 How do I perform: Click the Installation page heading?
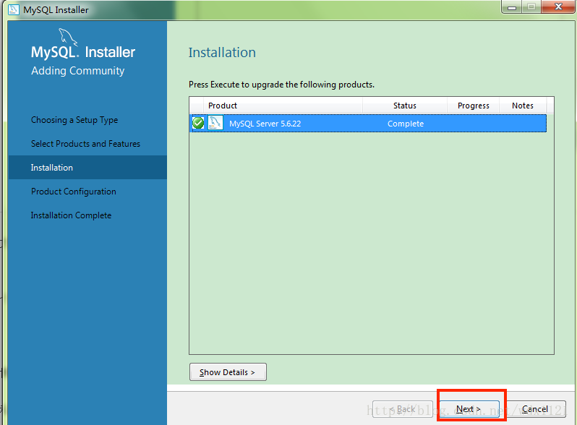(x=222, y=53)
